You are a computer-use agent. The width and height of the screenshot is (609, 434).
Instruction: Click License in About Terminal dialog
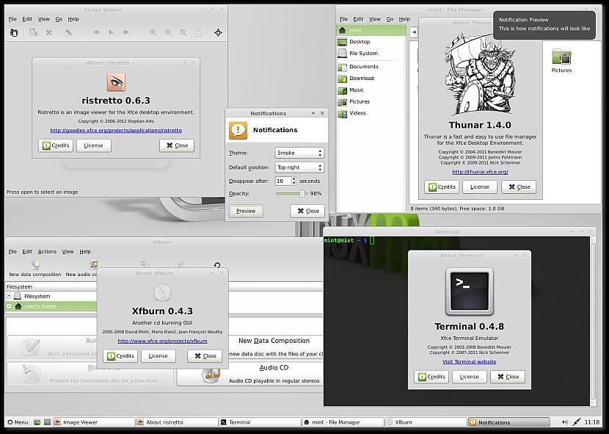point(469,377)
